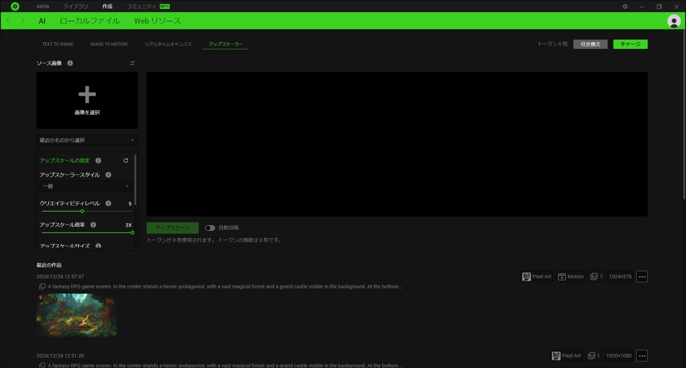This screenshot has height=368, width=686.
Task: Open settings via the gear icon
Action: coord(625,7)
